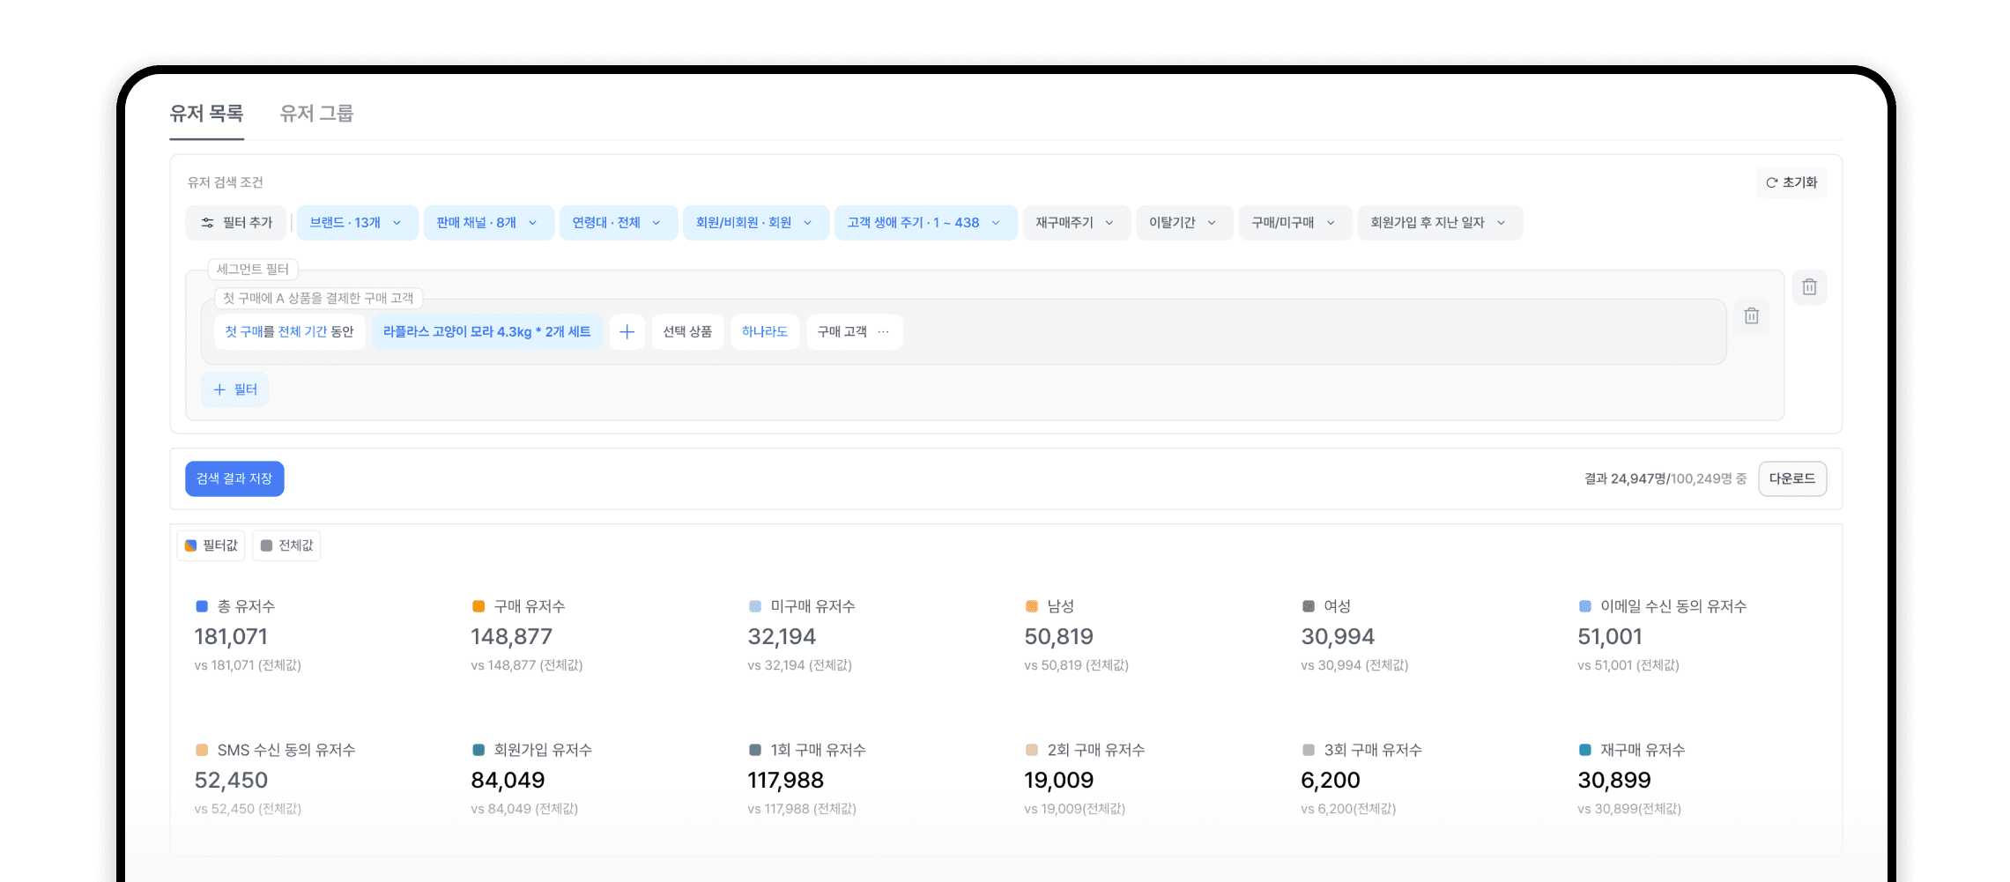Click the 181,071 total users value
Screen dimensions: 2010x882
(231, 636)
